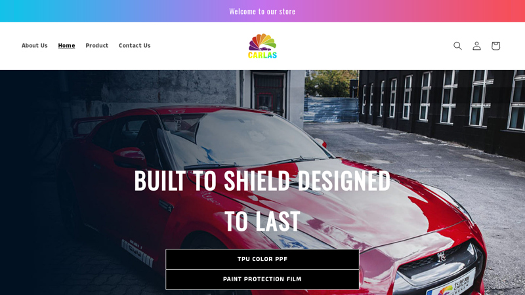Open the account login person icon
The height and width of the screenshot is (295, 525).
476,46
